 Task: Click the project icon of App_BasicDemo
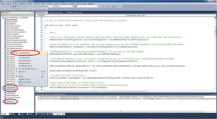coord(5,20)
